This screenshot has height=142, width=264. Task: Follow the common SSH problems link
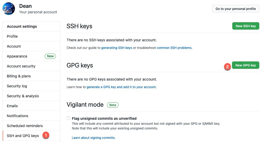tap(174, 48)
